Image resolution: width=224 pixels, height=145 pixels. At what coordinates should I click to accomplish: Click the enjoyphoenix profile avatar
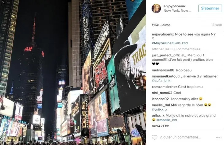click(x=156, y=8)
